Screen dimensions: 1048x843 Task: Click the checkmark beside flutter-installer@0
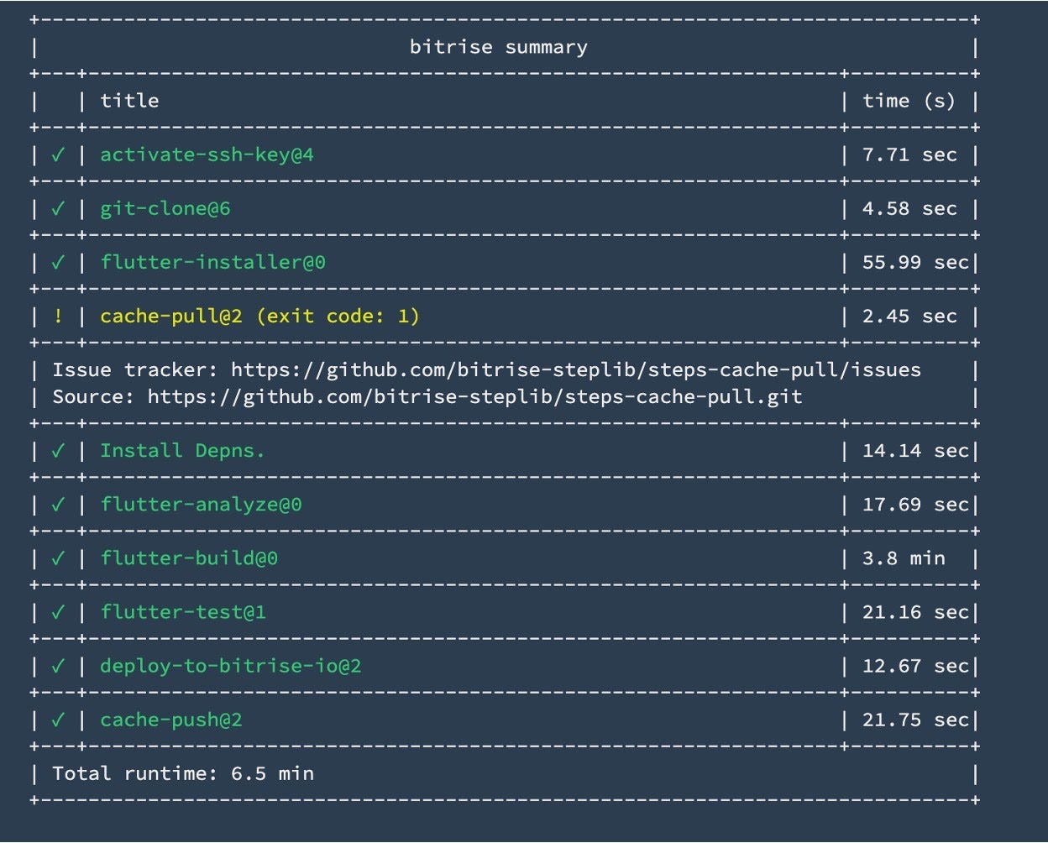pyautogui.click(x=58, y=263)
